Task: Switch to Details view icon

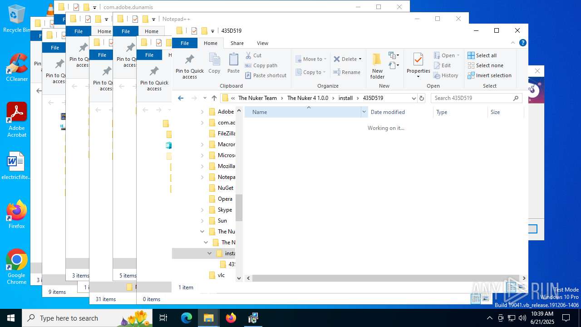Action: coord(511,287)
